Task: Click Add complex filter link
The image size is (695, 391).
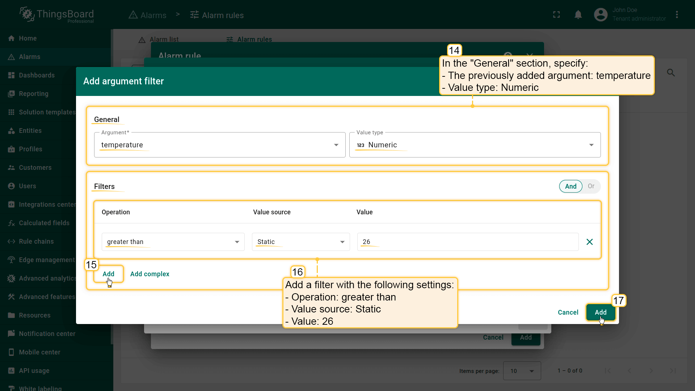Action: point(149,274)
